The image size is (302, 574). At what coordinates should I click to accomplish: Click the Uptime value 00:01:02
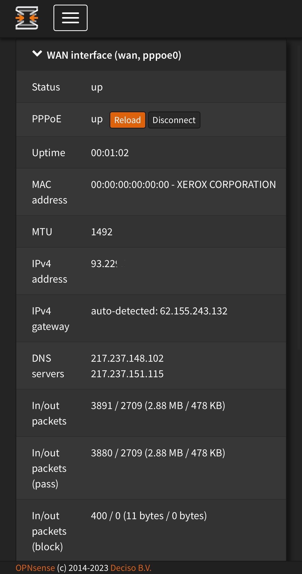coord(110,153)
